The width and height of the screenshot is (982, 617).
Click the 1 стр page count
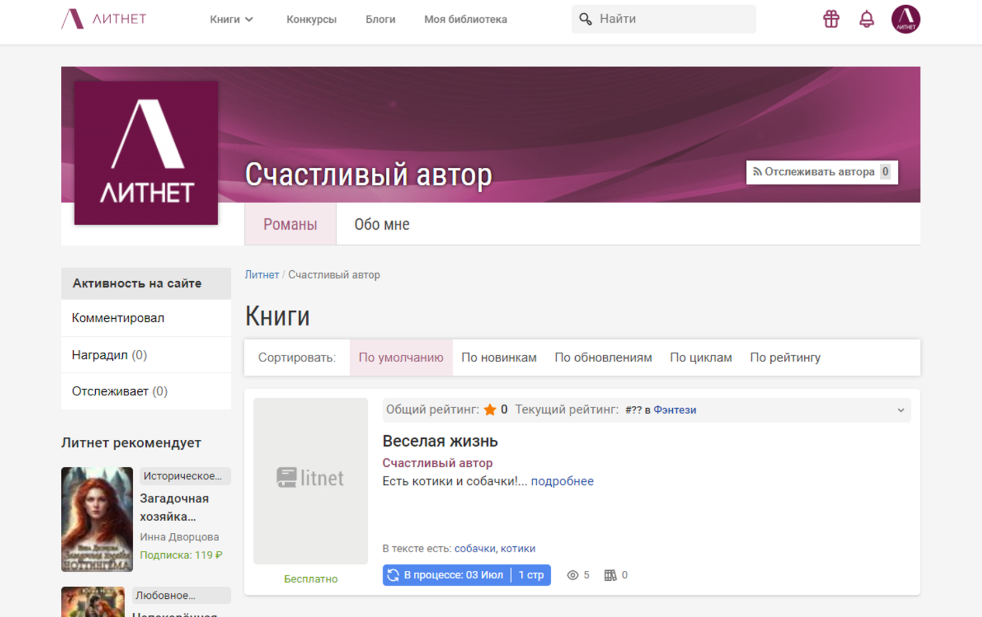(x=531, y=575)
